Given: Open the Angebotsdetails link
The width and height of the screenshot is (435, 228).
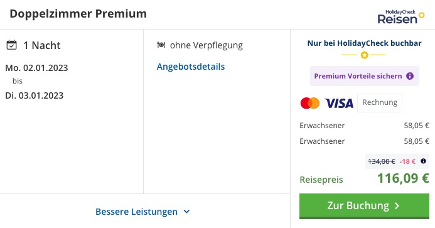Looking at the screenshot, I should [x=191, y=67].
